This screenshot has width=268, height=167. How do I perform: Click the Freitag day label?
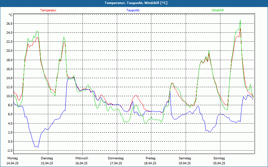click(150, 158)
